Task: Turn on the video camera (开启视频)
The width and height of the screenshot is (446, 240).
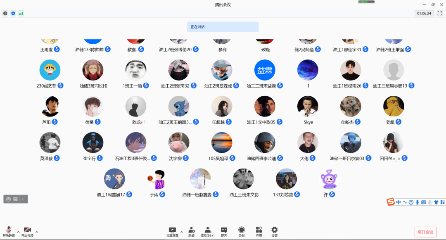Action: (27, 232)
